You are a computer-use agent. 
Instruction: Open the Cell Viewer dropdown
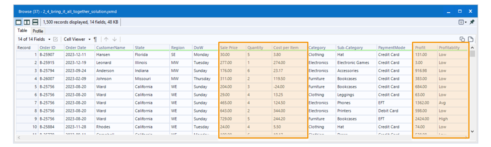[77, 39]
